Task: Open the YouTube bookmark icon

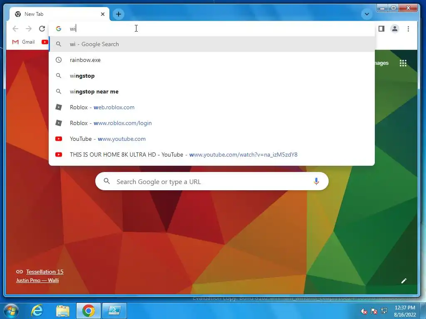Action: coord(45,42)
